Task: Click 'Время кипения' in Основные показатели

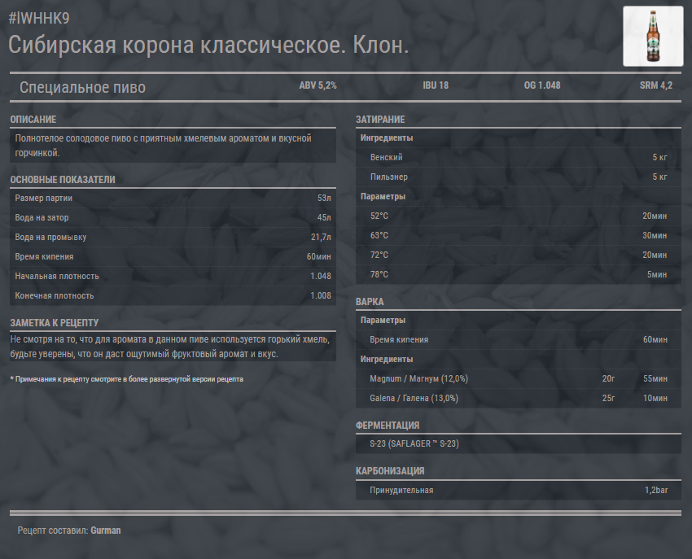Action: coord(44,256)
